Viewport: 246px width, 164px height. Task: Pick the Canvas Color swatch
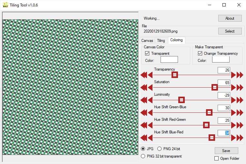click(x=169, y=59)
